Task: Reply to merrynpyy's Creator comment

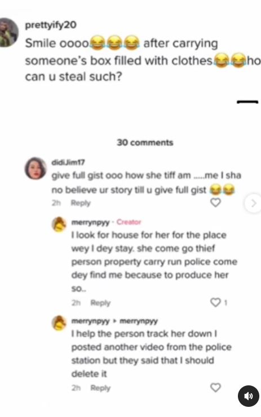Action: (100, 303)
